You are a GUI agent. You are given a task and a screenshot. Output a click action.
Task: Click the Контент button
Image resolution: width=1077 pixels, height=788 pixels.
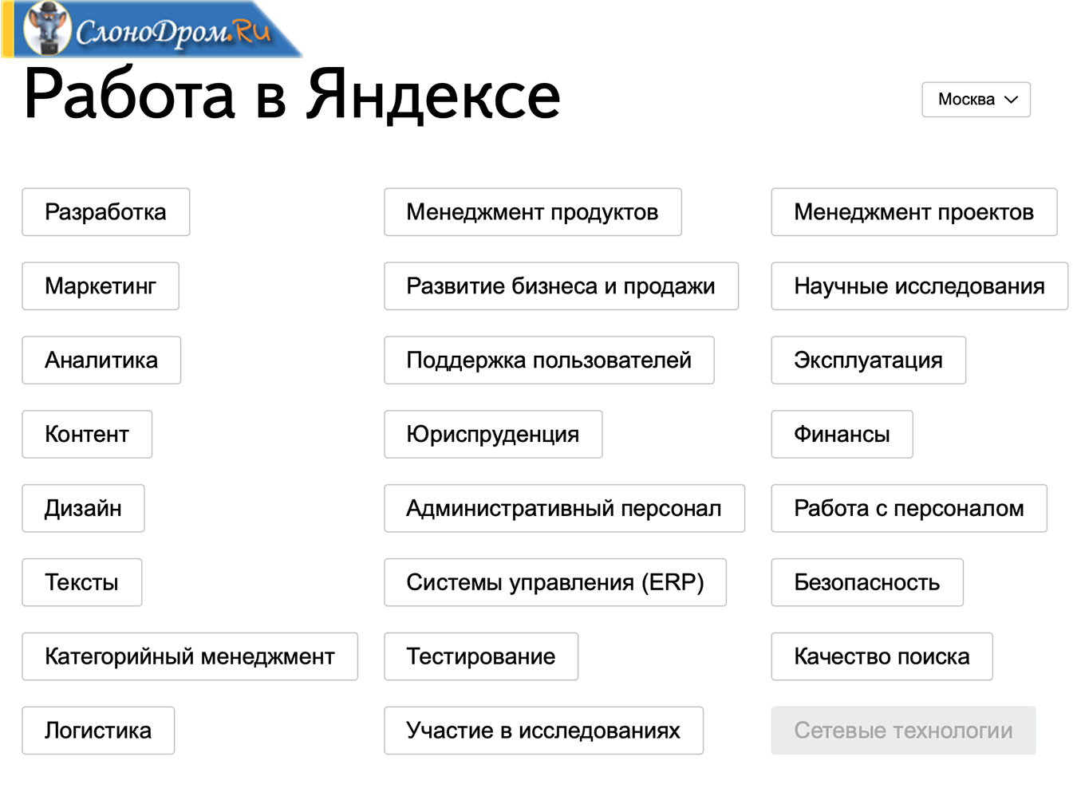pyautogui.click(x=87, y=435)
